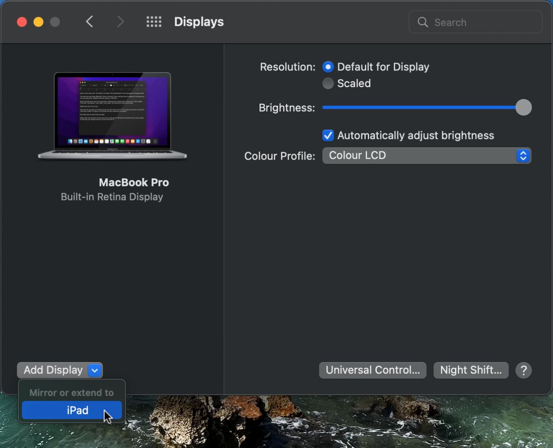Click the Resolution label
The height and width of the screenshot is (448, 553).
click(x=287, y=67)
